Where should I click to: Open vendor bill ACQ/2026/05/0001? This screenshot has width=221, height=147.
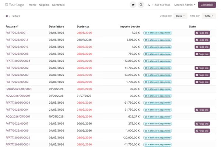coord(18,116)
